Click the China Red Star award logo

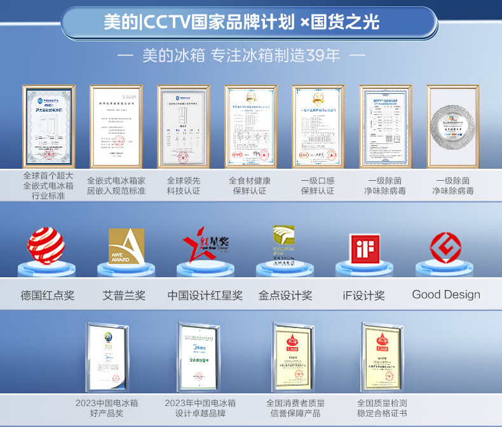pos(205,244)
